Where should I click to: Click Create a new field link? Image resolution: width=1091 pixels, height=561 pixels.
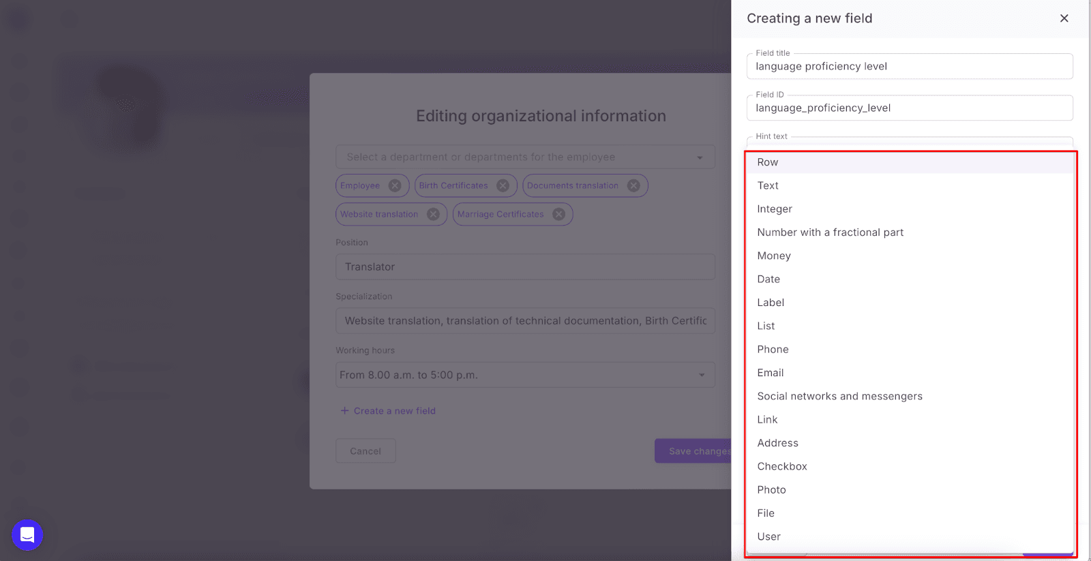393,411
